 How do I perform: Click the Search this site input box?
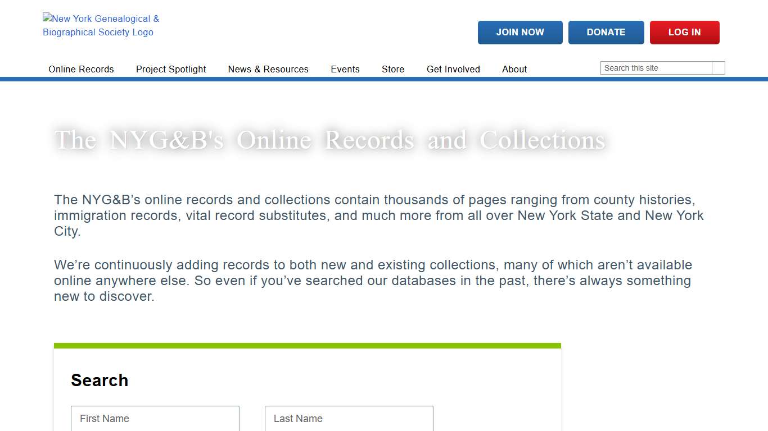tap(655, 67)
